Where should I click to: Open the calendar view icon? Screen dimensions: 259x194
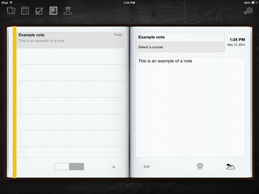[25, 11]
